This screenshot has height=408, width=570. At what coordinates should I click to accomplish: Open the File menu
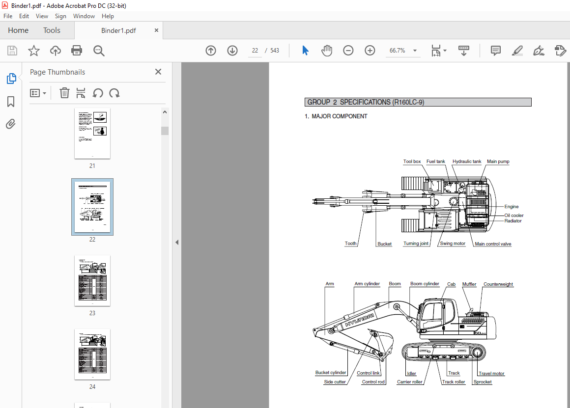point(8,16)
